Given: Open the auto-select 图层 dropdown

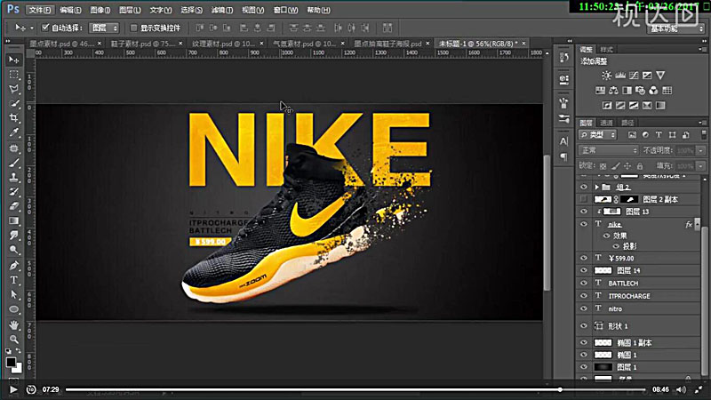Looking at the screenshot, I should click(104, 28).
